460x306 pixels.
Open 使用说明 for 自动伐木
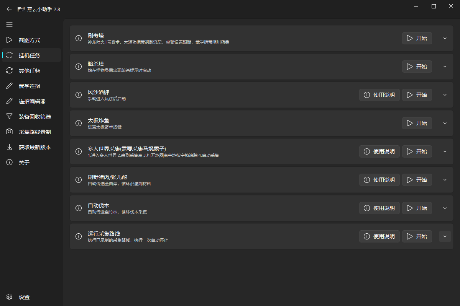coord(379,208)
